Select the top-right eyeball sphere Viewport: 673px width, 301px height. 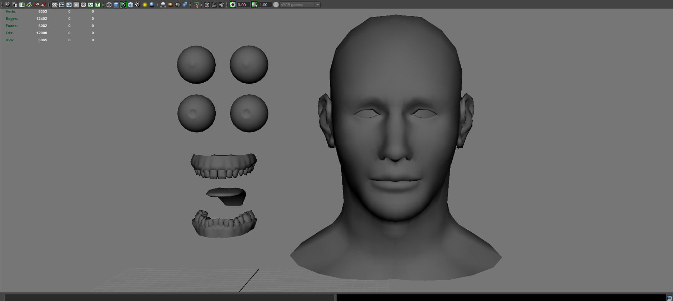tap(249, 64)
